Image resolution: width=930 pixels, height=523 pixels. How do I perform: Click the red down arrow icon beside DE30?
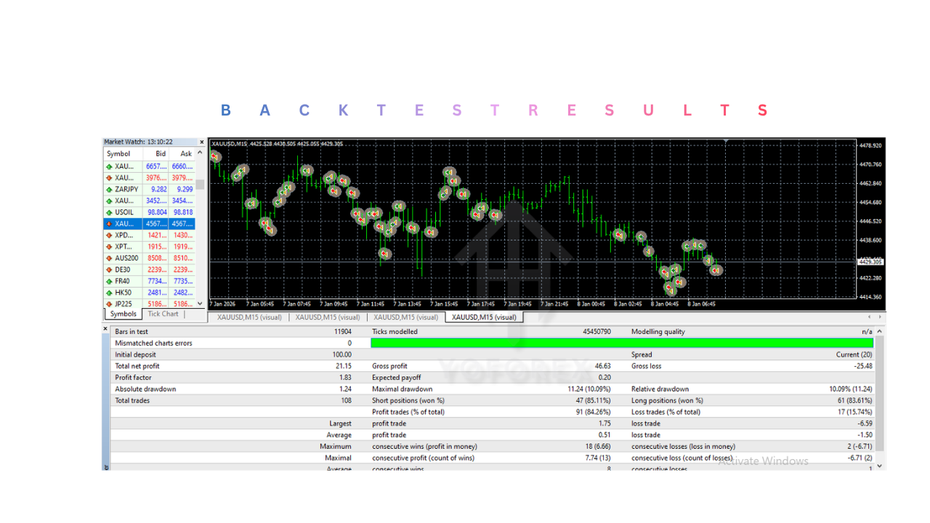tap(109, 269)
